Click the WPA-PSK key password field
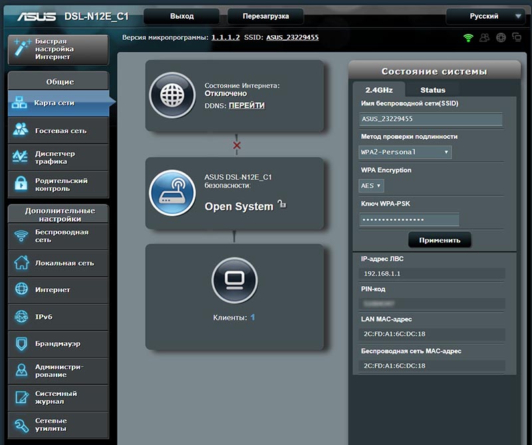This screenshot has width=532, height=445. [409, 219]
